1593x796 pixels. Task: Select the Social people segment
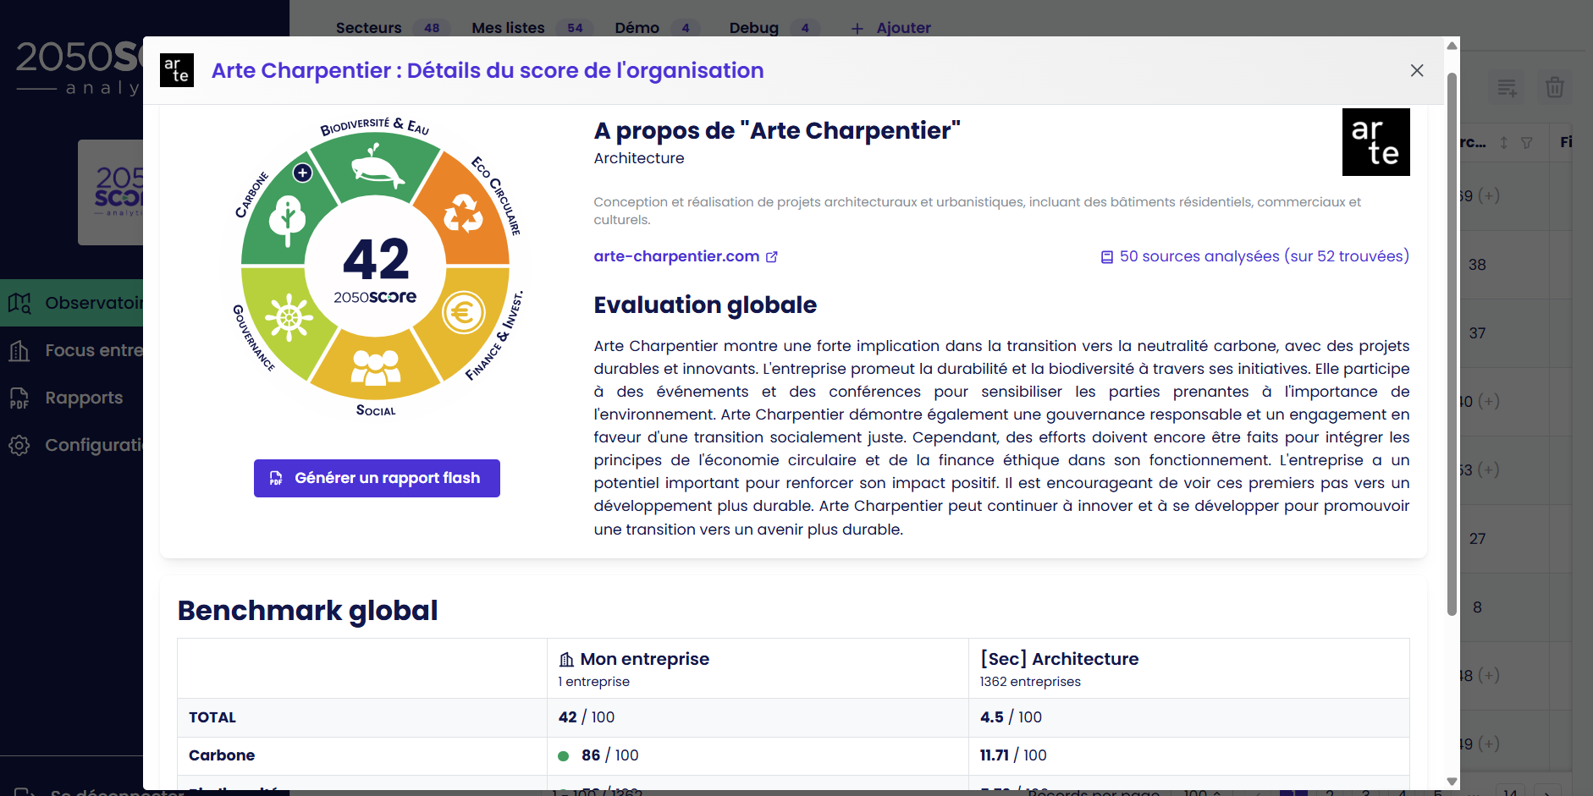(376, 367)
